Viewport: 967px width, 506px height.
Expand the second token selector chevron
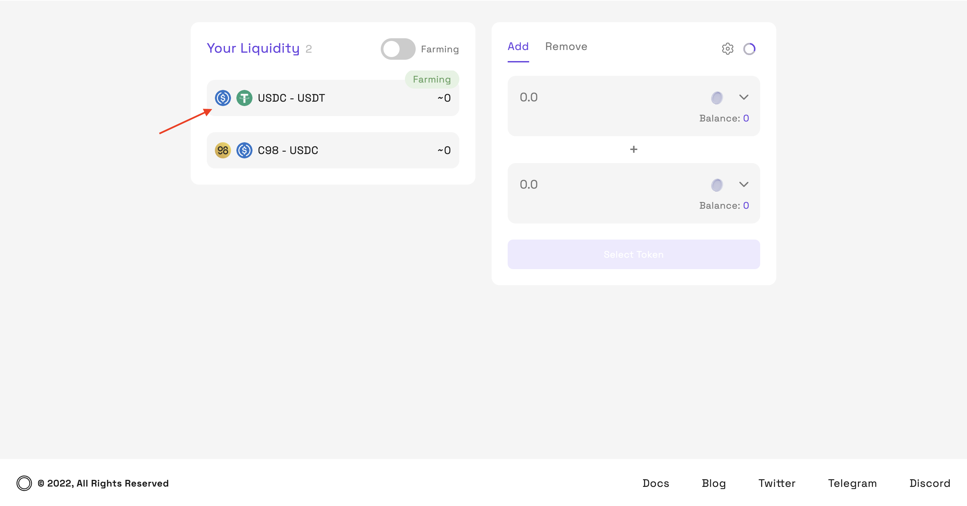pyautogui.click(x=744, y=184)
